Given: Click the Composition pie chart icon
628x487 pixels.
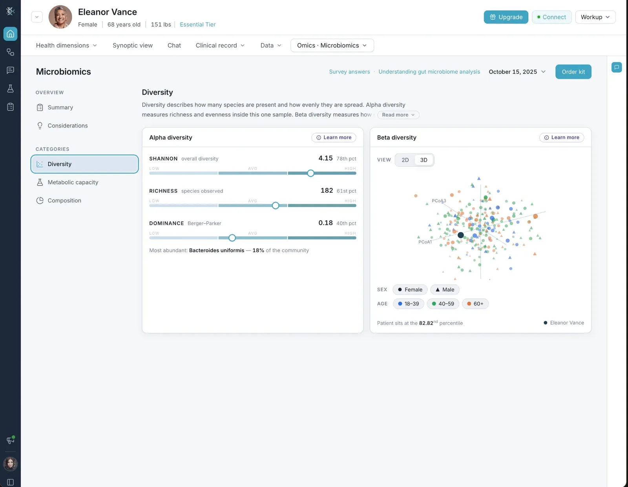Looking at the screenshot, I should pyautogui.click(x=40, y=201).
